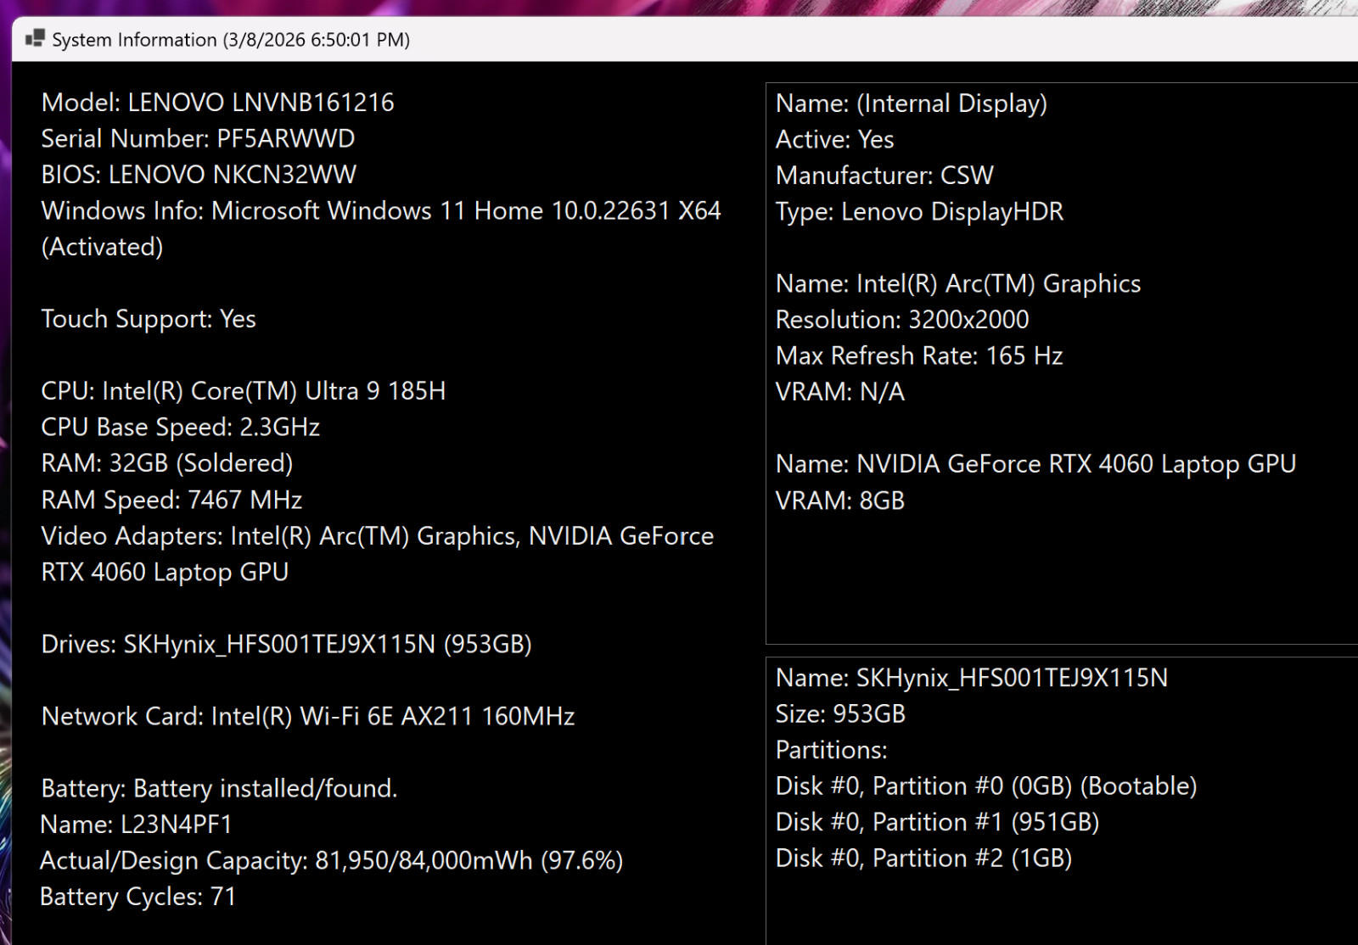The height and width of the screenshot is (945, 1358).
Task: Select Disk #0, Partition #2 (1GB)
Action: click(923, 858)
